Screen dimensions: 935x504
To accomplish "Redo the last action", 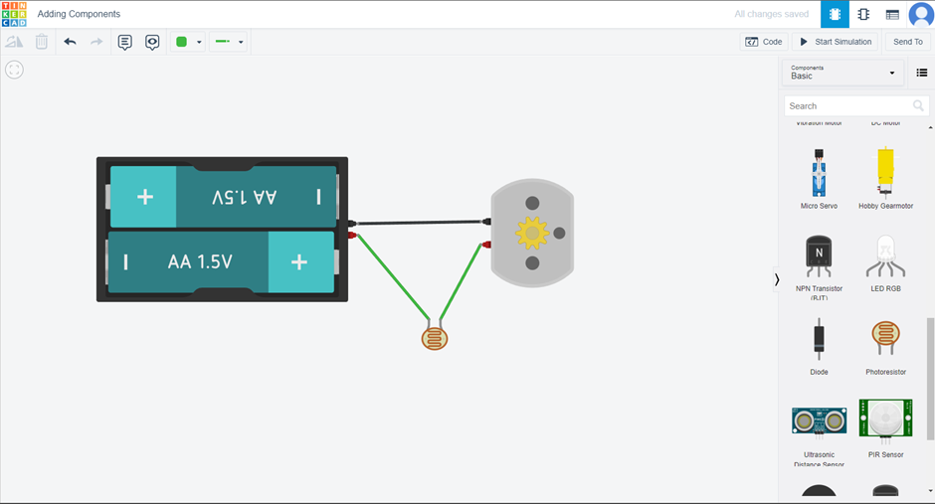I will click(96, 42).
